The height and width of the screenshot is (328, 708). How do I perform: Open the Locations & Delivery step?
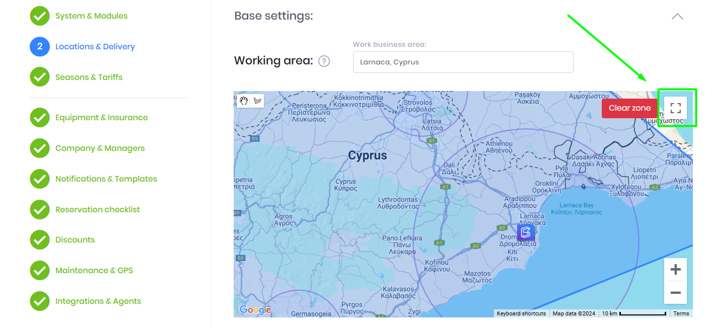tap(95, 47)
